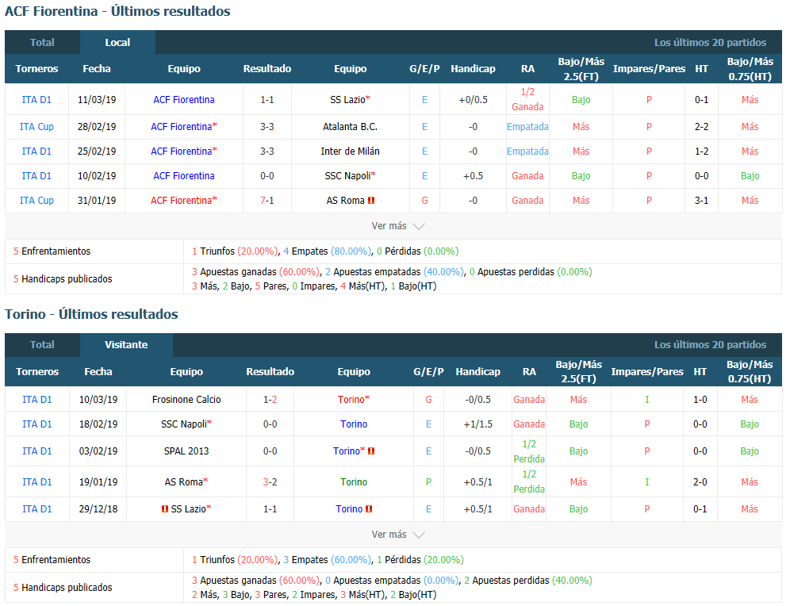The height and width of the screenshot is (606, 790).
Task: Click the P result letter in the 19/01/19 row
Action: [429, 482]
